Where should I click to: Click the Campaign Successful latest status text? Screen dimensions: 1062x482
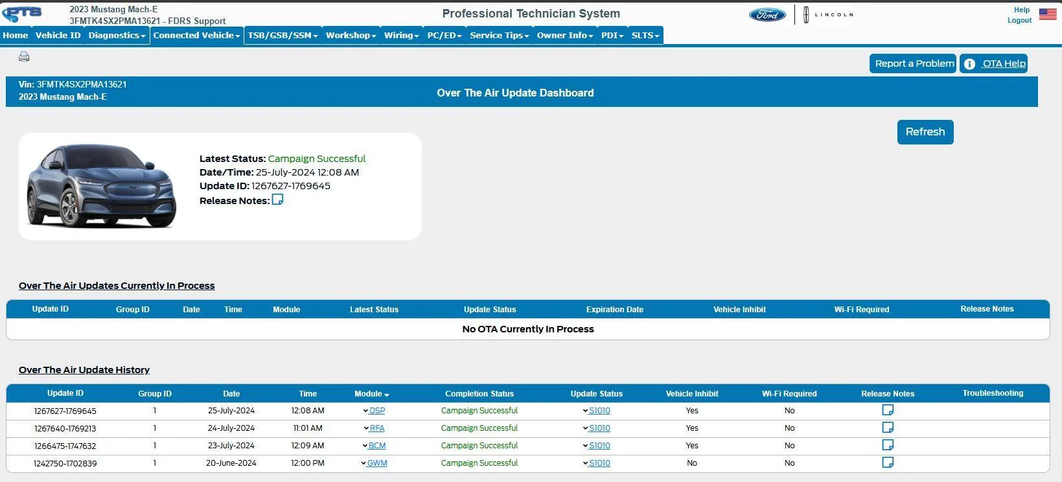(317, 159)
